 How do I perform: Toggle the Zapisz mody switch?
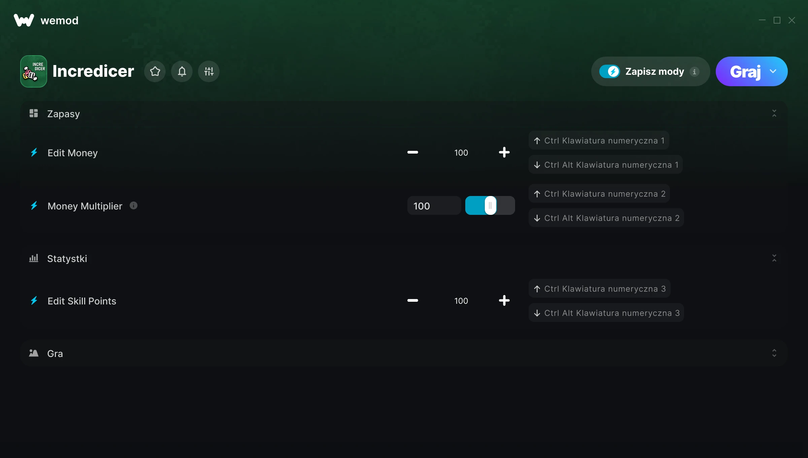pos(609,71)
